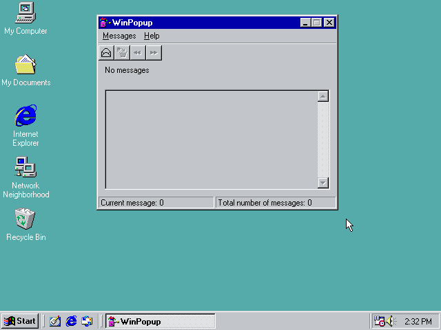Click the volume speaker tray icon
This screenshot has height=330, width=441.
[391, 321]
